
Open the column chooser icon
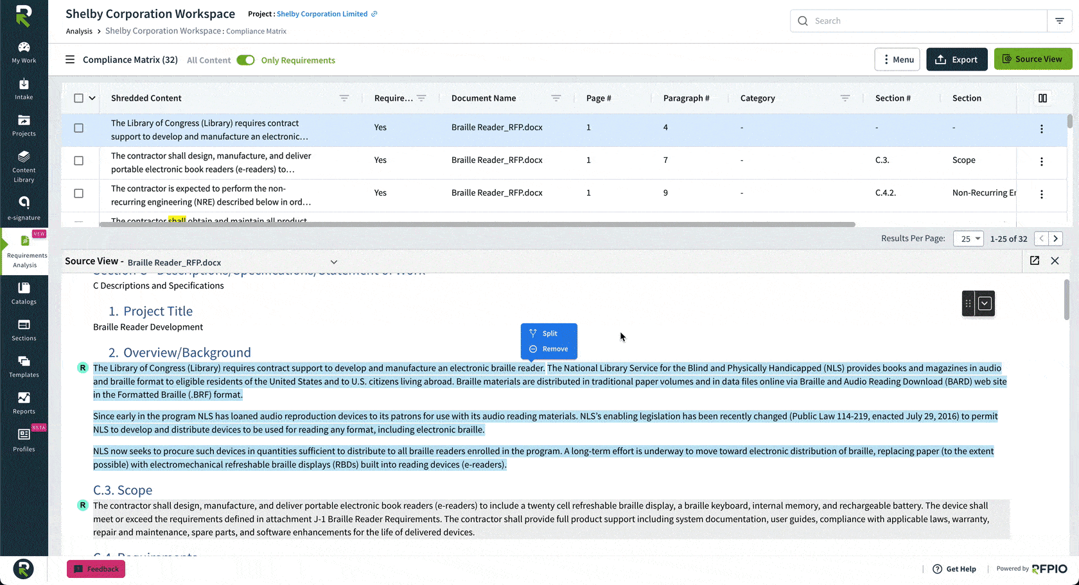click(1042, 98)
